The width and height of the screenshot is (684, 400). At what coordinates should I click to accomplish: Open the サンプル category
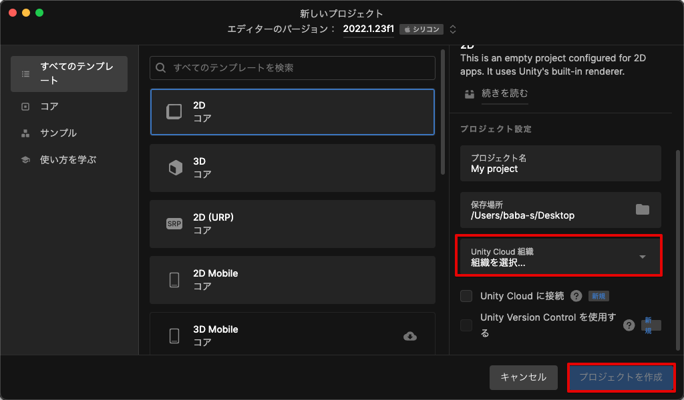pos(58,133)
